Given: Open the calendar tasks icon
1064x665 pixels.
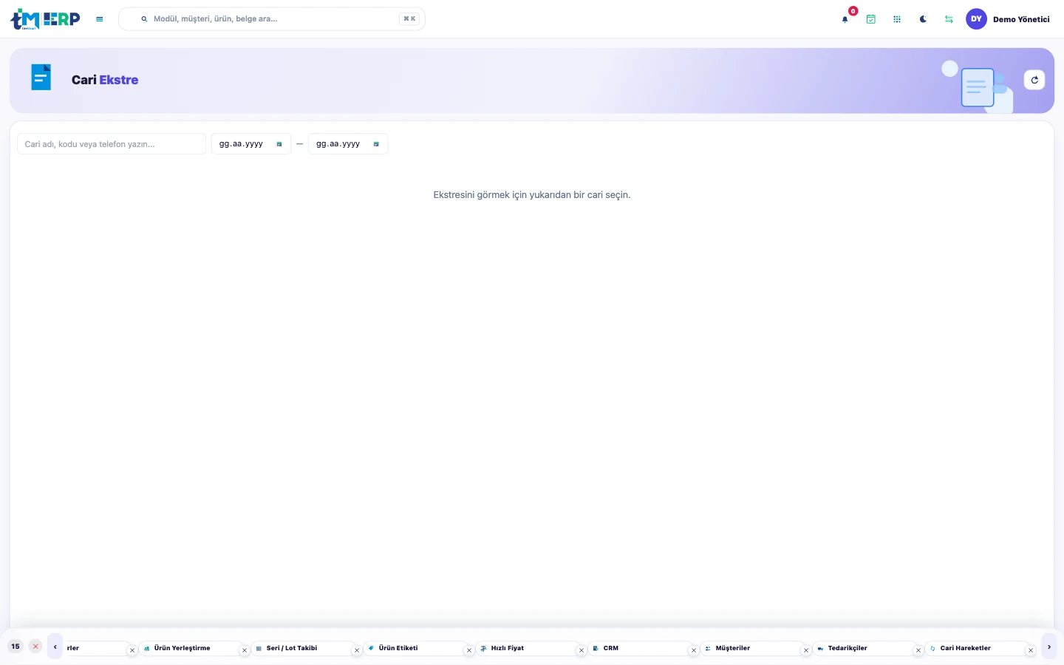Looking at the screenshot, I should [871, 19].
